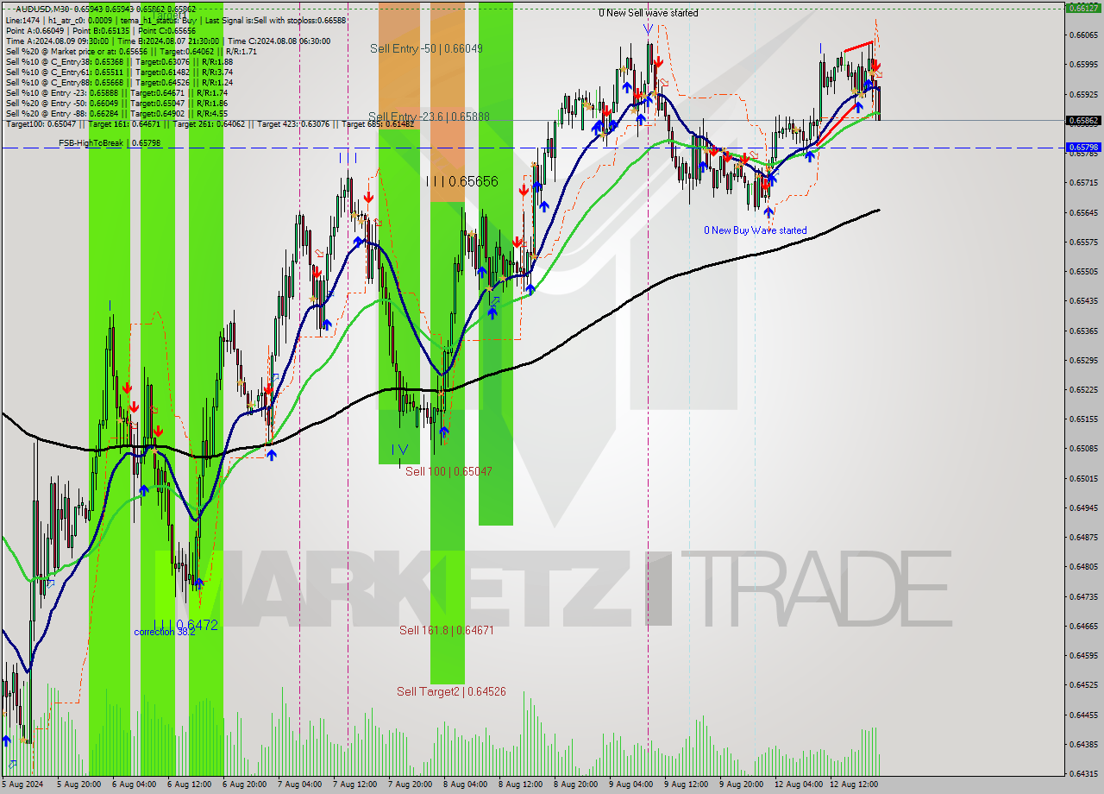Click the 'Line:1474' indicator info line

pyautogui.click(x=175, y=20)
